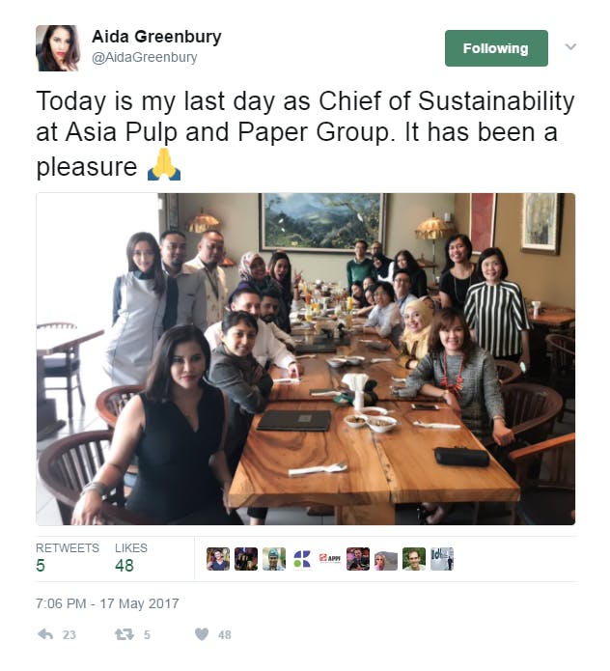
Task: Click the purple-green K logo liker avatar
Action: point(302,559)
